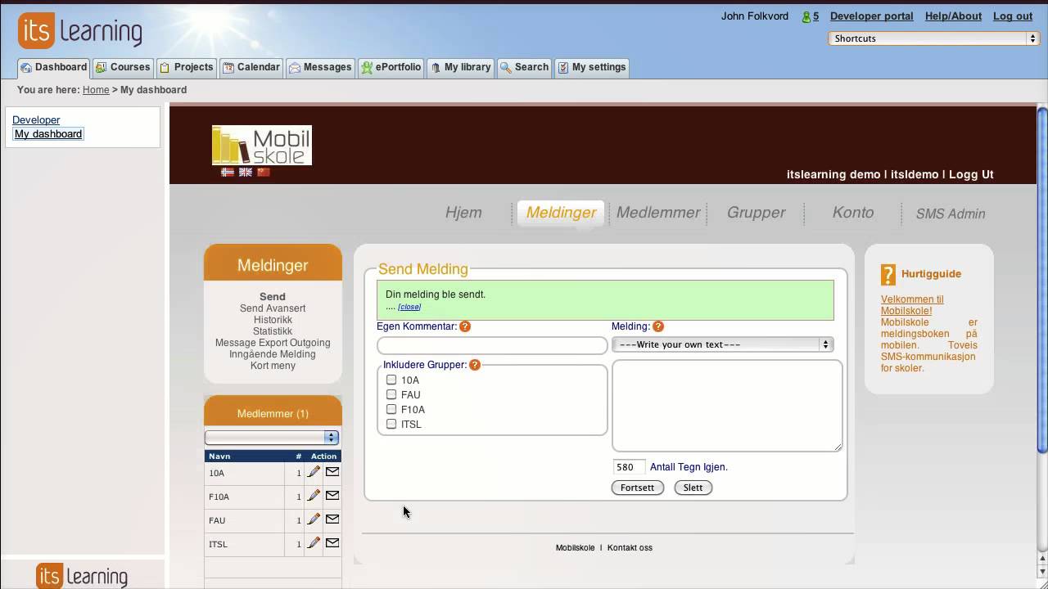Viewport: 1048px width, 589px height.
Task: Open the Search tab
Action: (x=524, y=67)
